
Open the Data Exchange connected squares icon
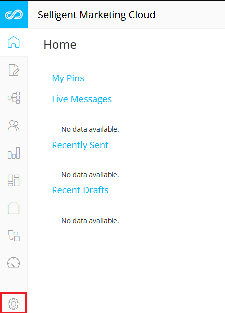click(14, 236)
